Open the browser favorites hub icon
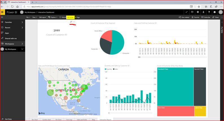 point(206,6)
